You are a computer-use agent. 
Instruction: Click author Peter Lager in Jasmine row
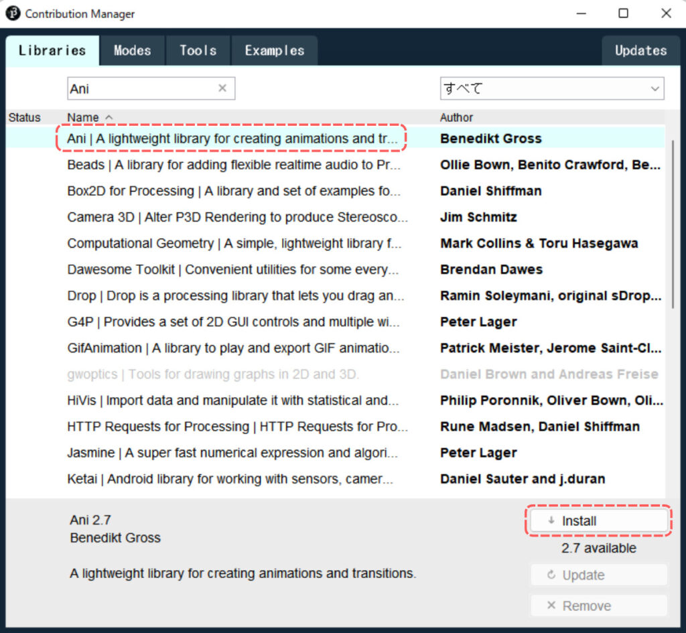(x=478, y=453)
